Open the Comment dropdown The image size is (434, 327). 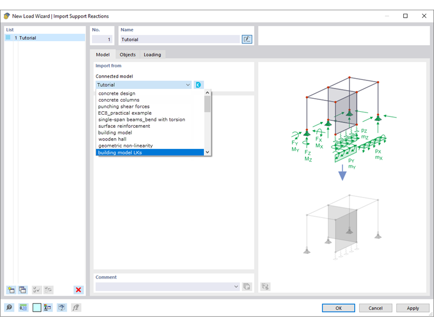coord(236,286)
